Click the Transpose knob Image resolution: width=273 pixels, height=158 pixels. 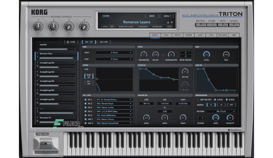tap(144, 55)
